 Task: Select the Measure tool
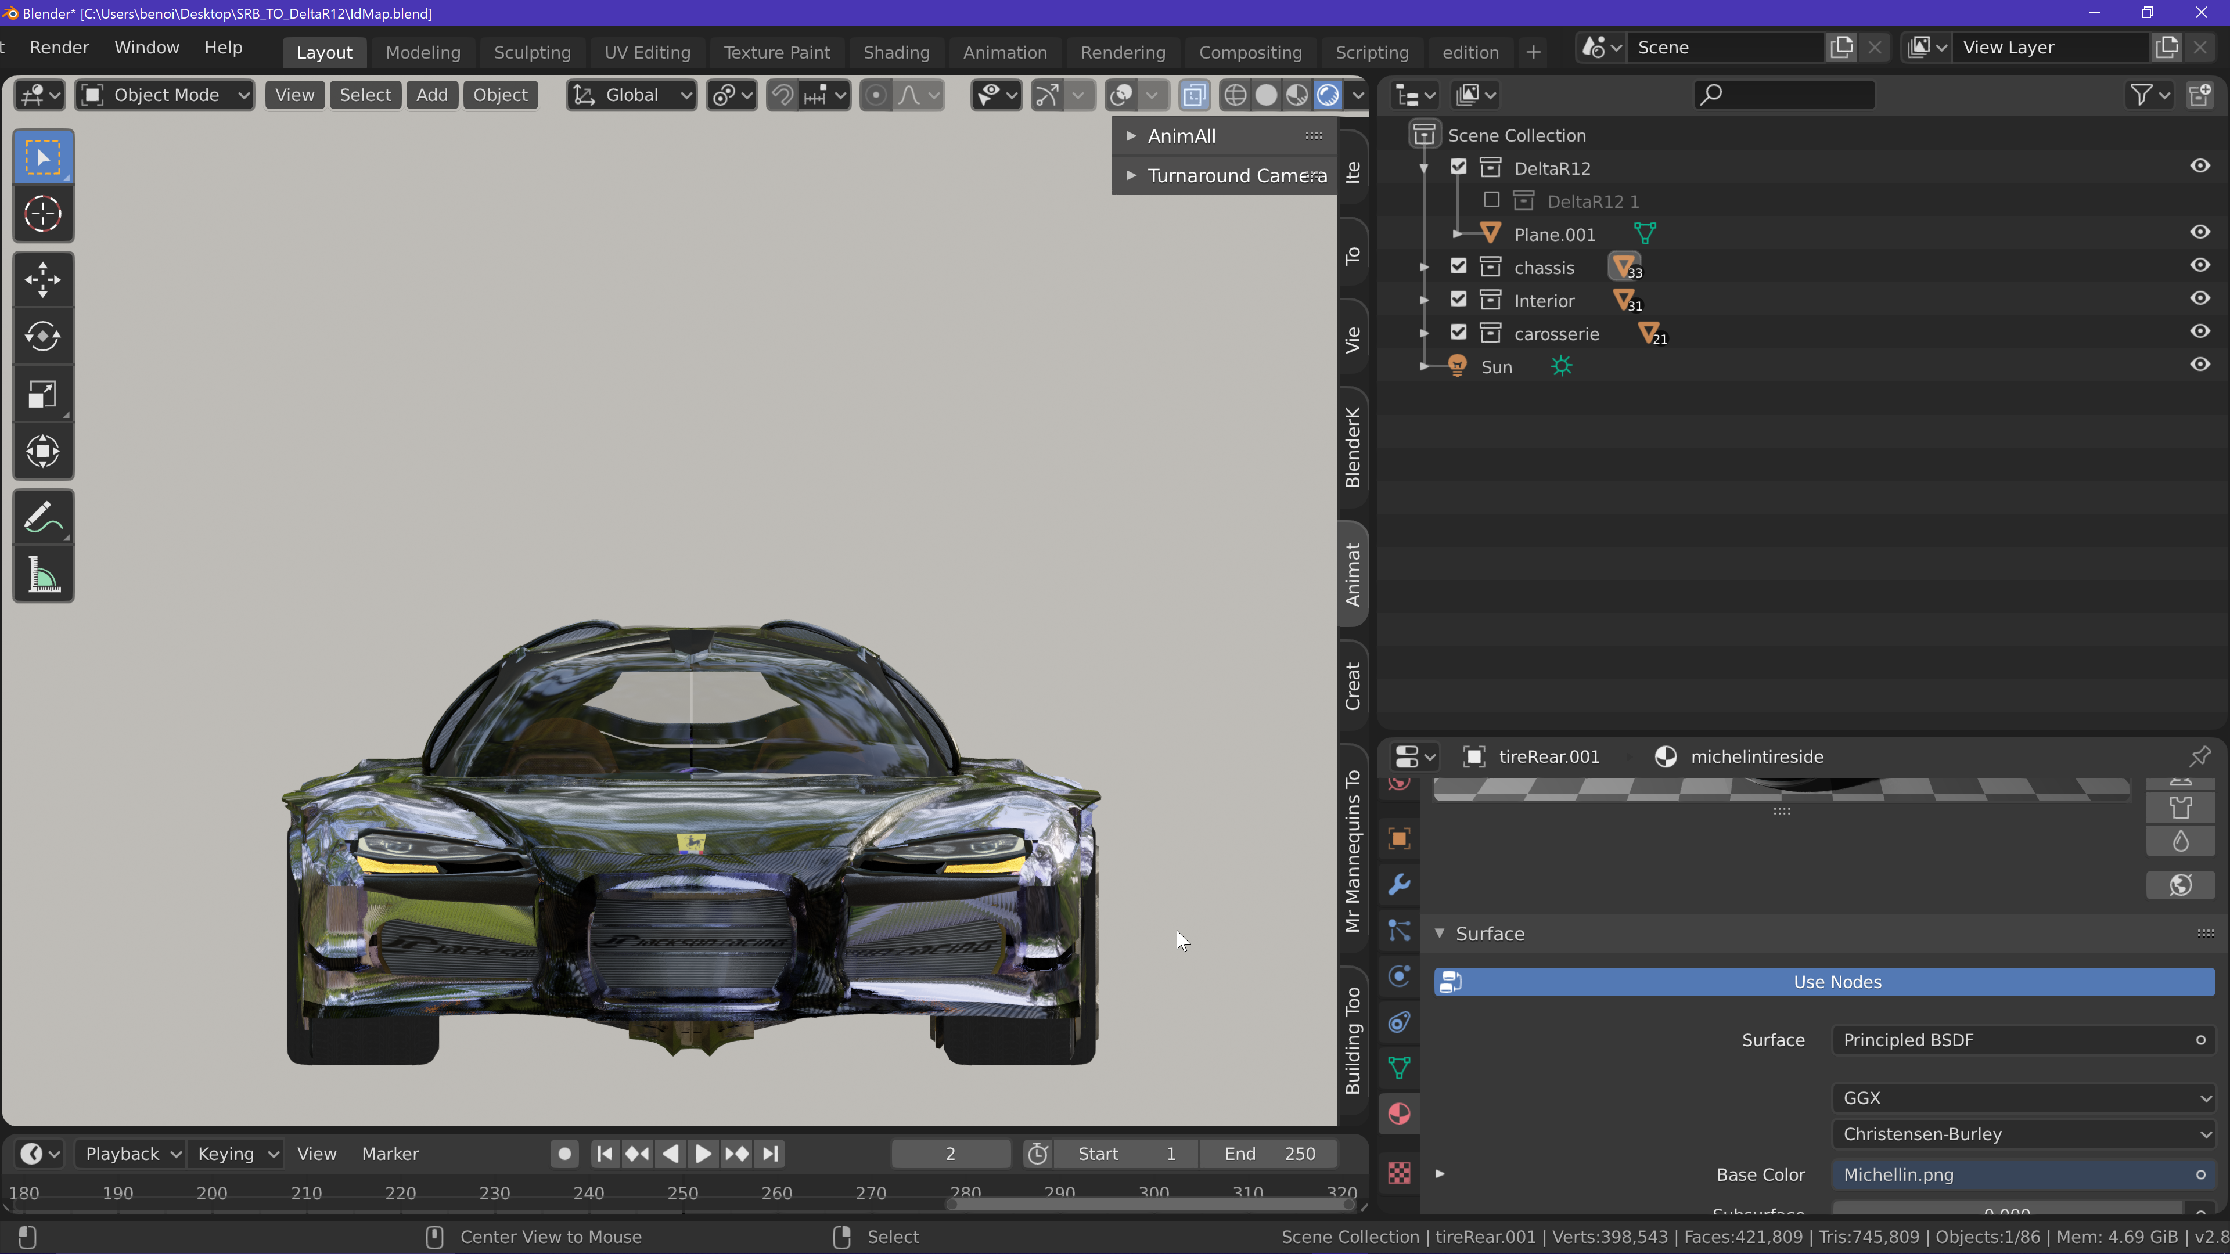(42, 575)
